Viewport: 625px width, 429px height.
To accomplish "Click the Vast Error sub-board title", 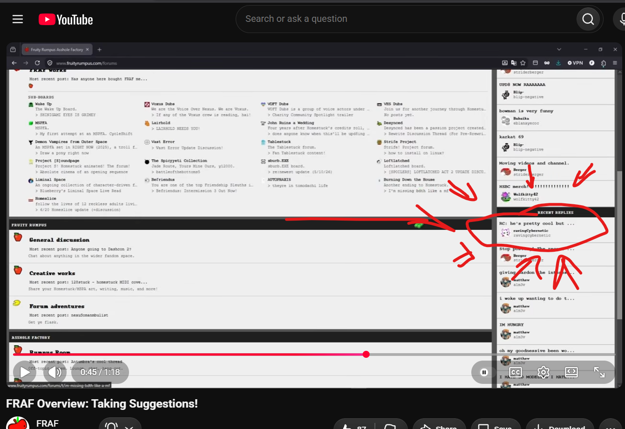I will 163,142.
